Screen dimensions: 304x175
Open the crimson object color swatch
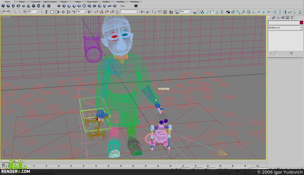click(x=301, y=22)
